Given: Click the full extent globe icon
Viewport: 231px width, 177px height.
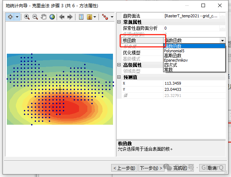Looking at the screenshot, I should coord(52,17).
